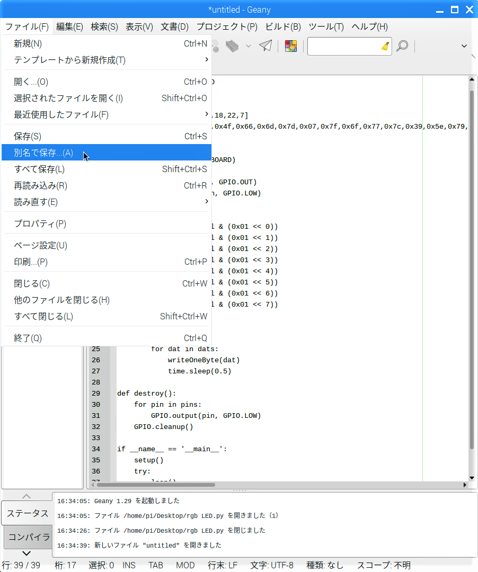Switch to the コンパイラ tab
Viewport: 478px width, 572px height.
[x=29, y=537]
